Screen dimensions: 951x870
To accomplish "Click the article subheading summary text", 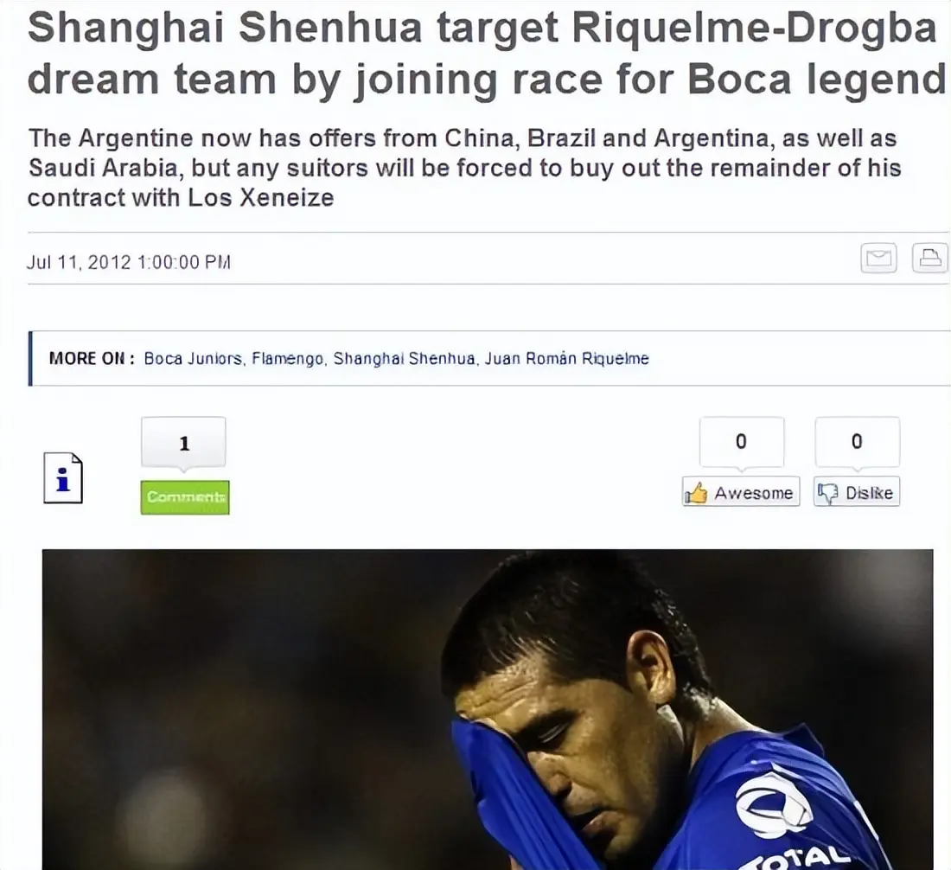I will [x=464, y=168].
